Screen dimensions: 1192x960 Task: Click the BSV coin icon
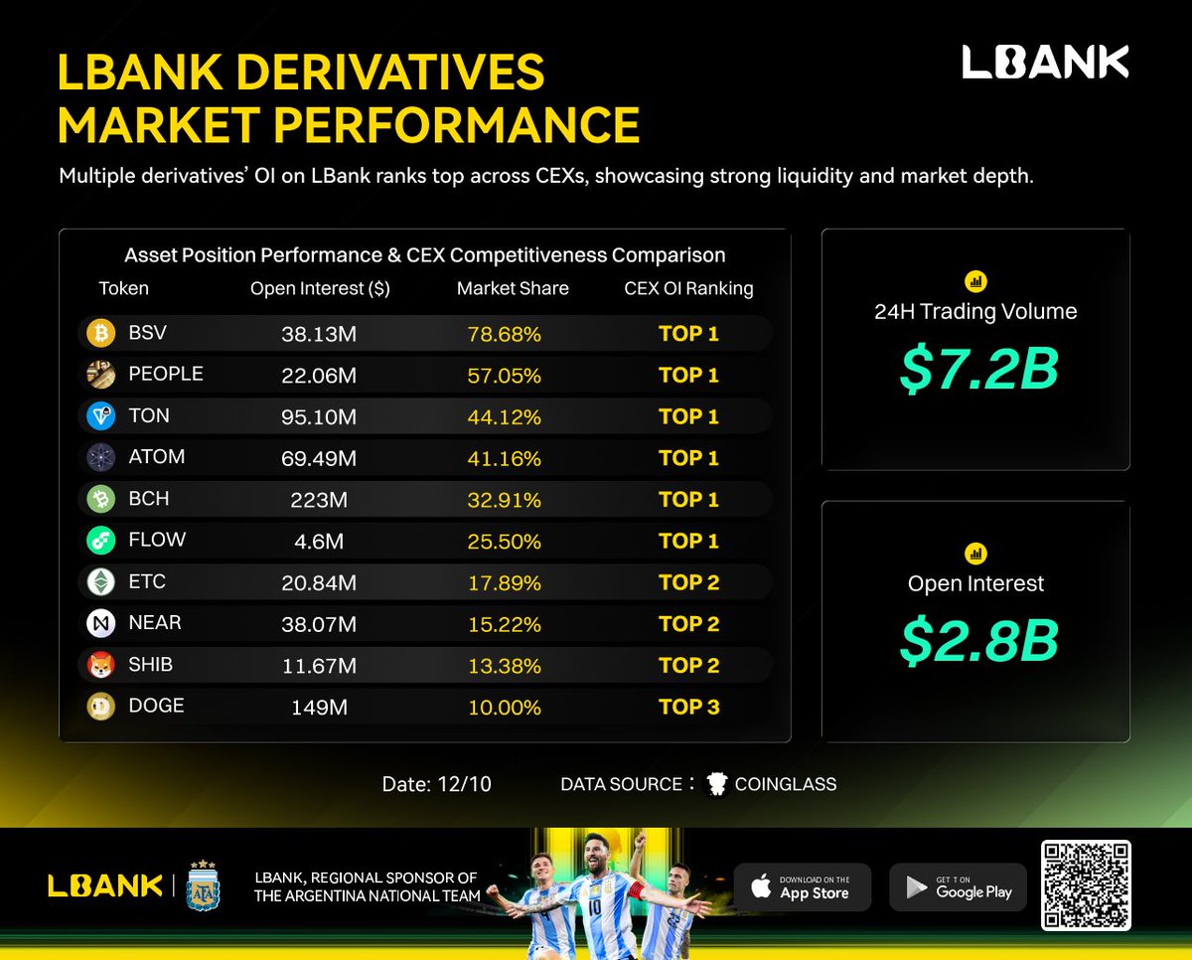pos(101,334)
